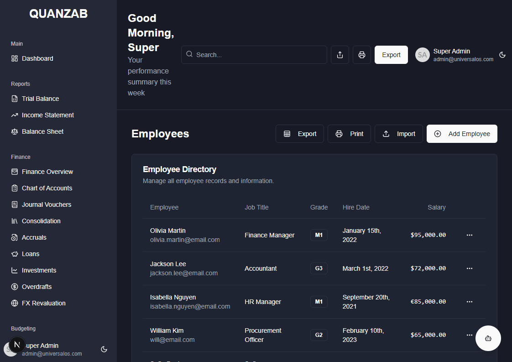This screenshot has height=362, width=512.
Task: Export the Employees table
Action: [x=300, y=134]
